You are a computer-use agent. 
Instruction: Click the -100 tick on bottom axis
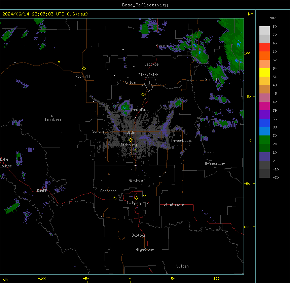pos(42,278)
